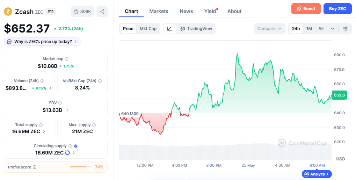Select the Mkt Cap toggle

(148, 29)
